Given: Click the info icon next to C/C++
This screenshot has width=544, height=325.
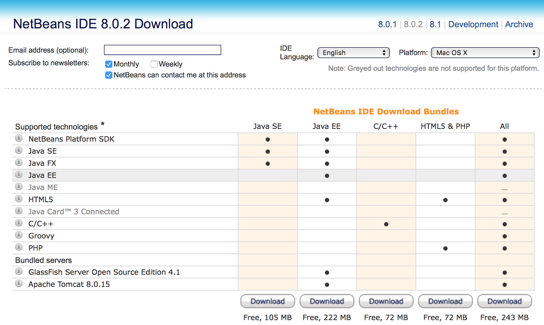Looking at the screenshot, I should pos(18,222).
